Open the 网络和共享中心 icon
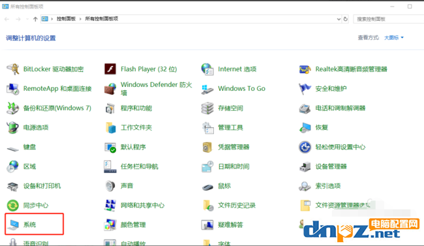This screenshot has height=246, width=424. pos(110,206)
